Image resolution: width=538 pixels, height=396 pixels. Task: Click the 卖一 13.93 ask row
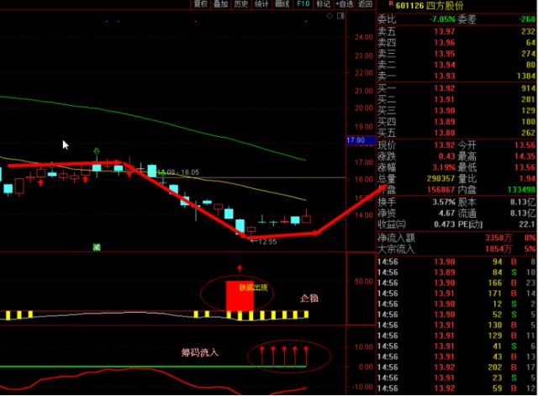tap(456, 76)
